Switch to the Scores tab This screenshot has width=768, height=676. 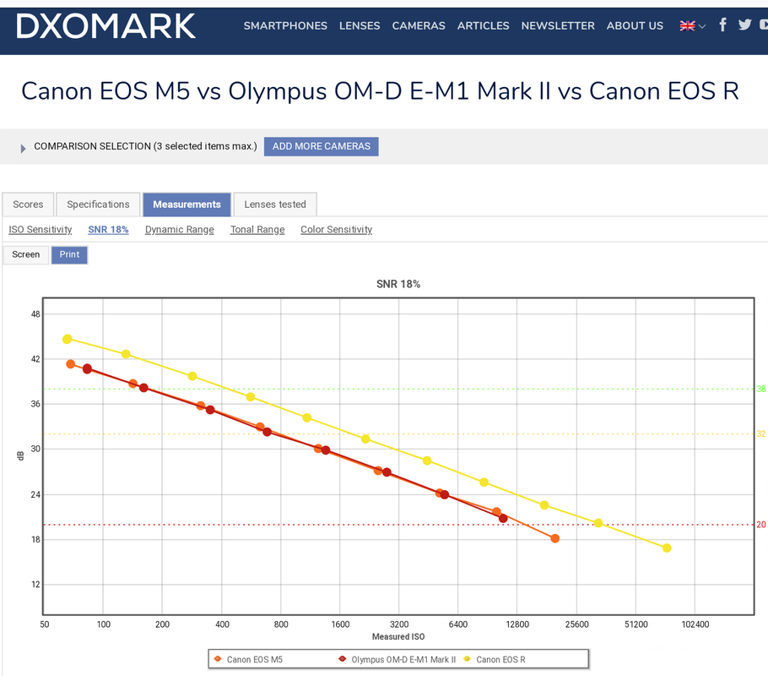coord(28,204)
